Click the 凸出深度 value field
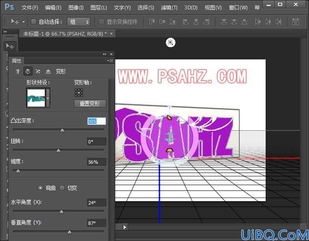The height and width of the screenshot is (241, 309). pyautogui.click(x=96, y=121)
